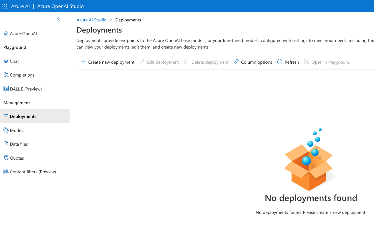Click the empty box illustration
The width and height of the screenshot is (374, 233).
click(310, 160)
